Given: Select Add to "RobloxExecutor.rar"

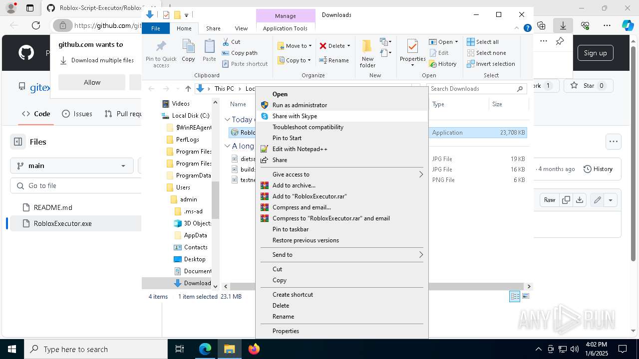Looking at the screenshot, I should coord(342,196).
